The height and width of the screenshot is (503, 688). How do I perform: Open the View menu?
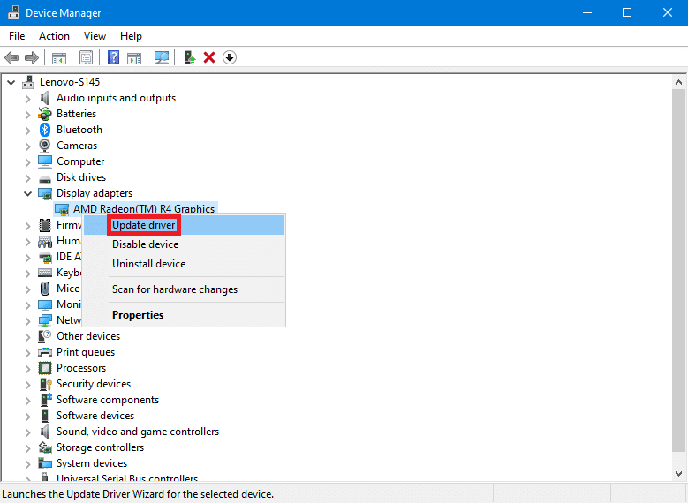[x=95, y=36]
